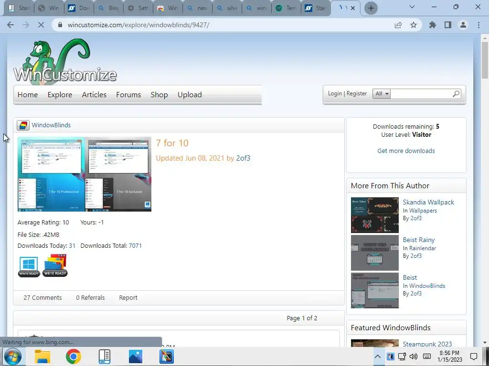Open the 27 Comments tab
The width and height of the screenshot is (489, 366).
click(x=43, y=297)
